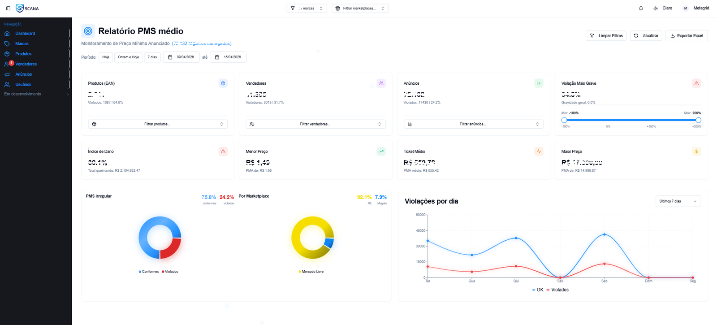Click the target icon beside Relatório PMS médio
The width and height of the screenshot is (717, 325).
click(x=88, y=31)
